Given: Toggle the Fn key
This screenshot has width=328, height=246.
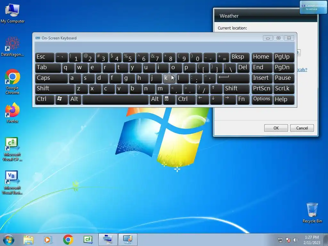Looking at the screenshot, I should [x=243, y=100].
